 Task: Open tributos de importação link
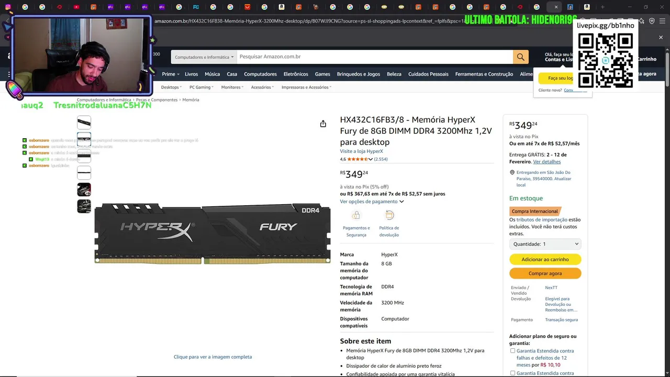(542, 220)
